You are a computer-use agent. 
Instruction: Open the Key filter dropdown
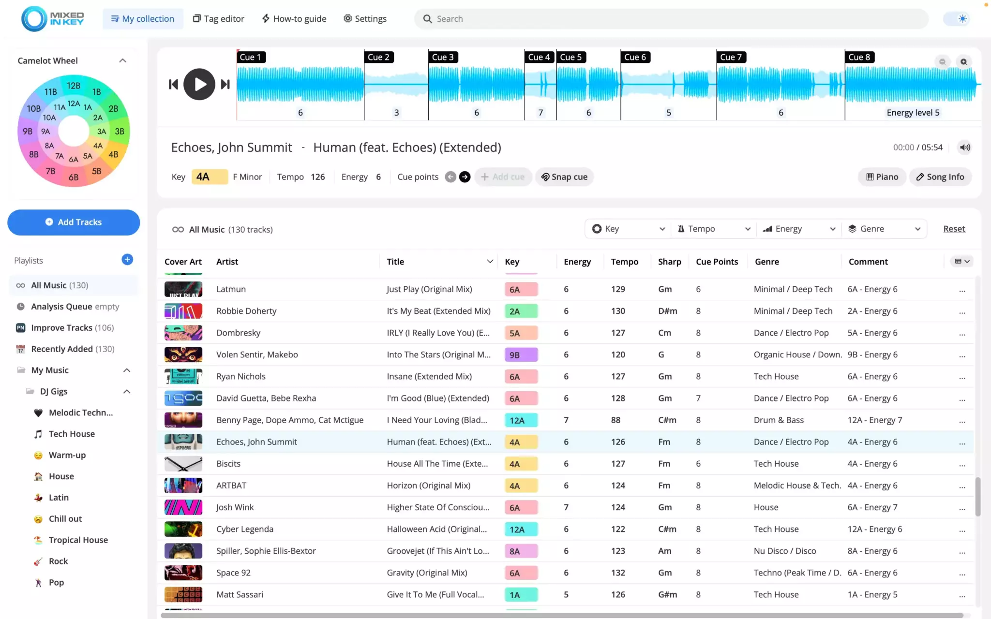[628, 229]
